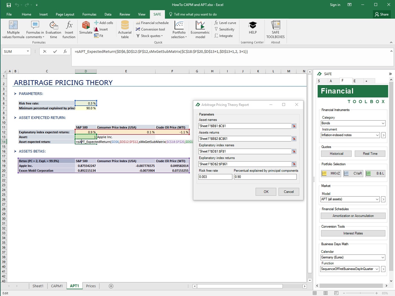The image size is (395, 296).
Task: Click Add cells in ribbon
Action: click(x=104, y=23)
